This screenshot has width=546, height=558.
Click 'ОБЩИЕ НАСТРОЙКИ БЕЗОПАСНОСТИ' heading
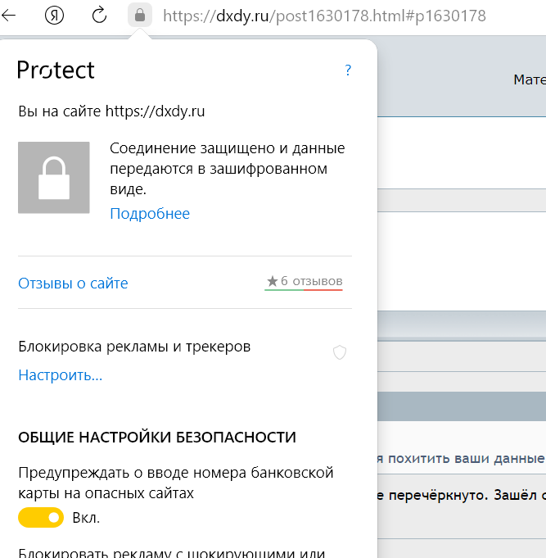point(157,437)
